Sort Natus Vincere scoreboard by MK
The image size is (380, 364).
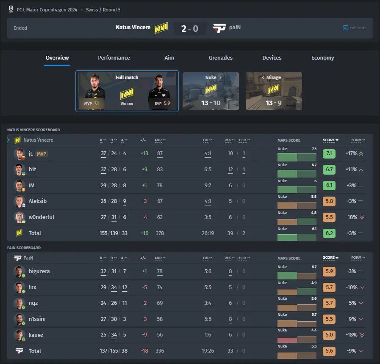point(230,140)
